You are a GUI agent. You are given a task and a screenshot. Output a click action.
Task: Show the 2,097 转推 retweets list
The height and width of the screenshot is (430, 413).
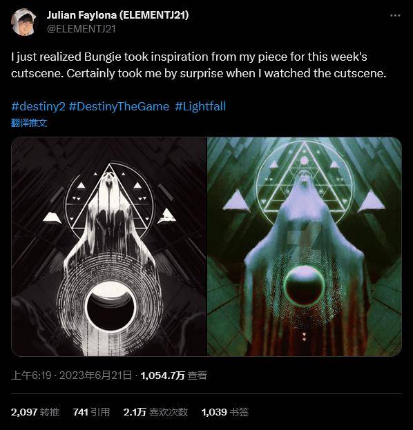point(35,412)
